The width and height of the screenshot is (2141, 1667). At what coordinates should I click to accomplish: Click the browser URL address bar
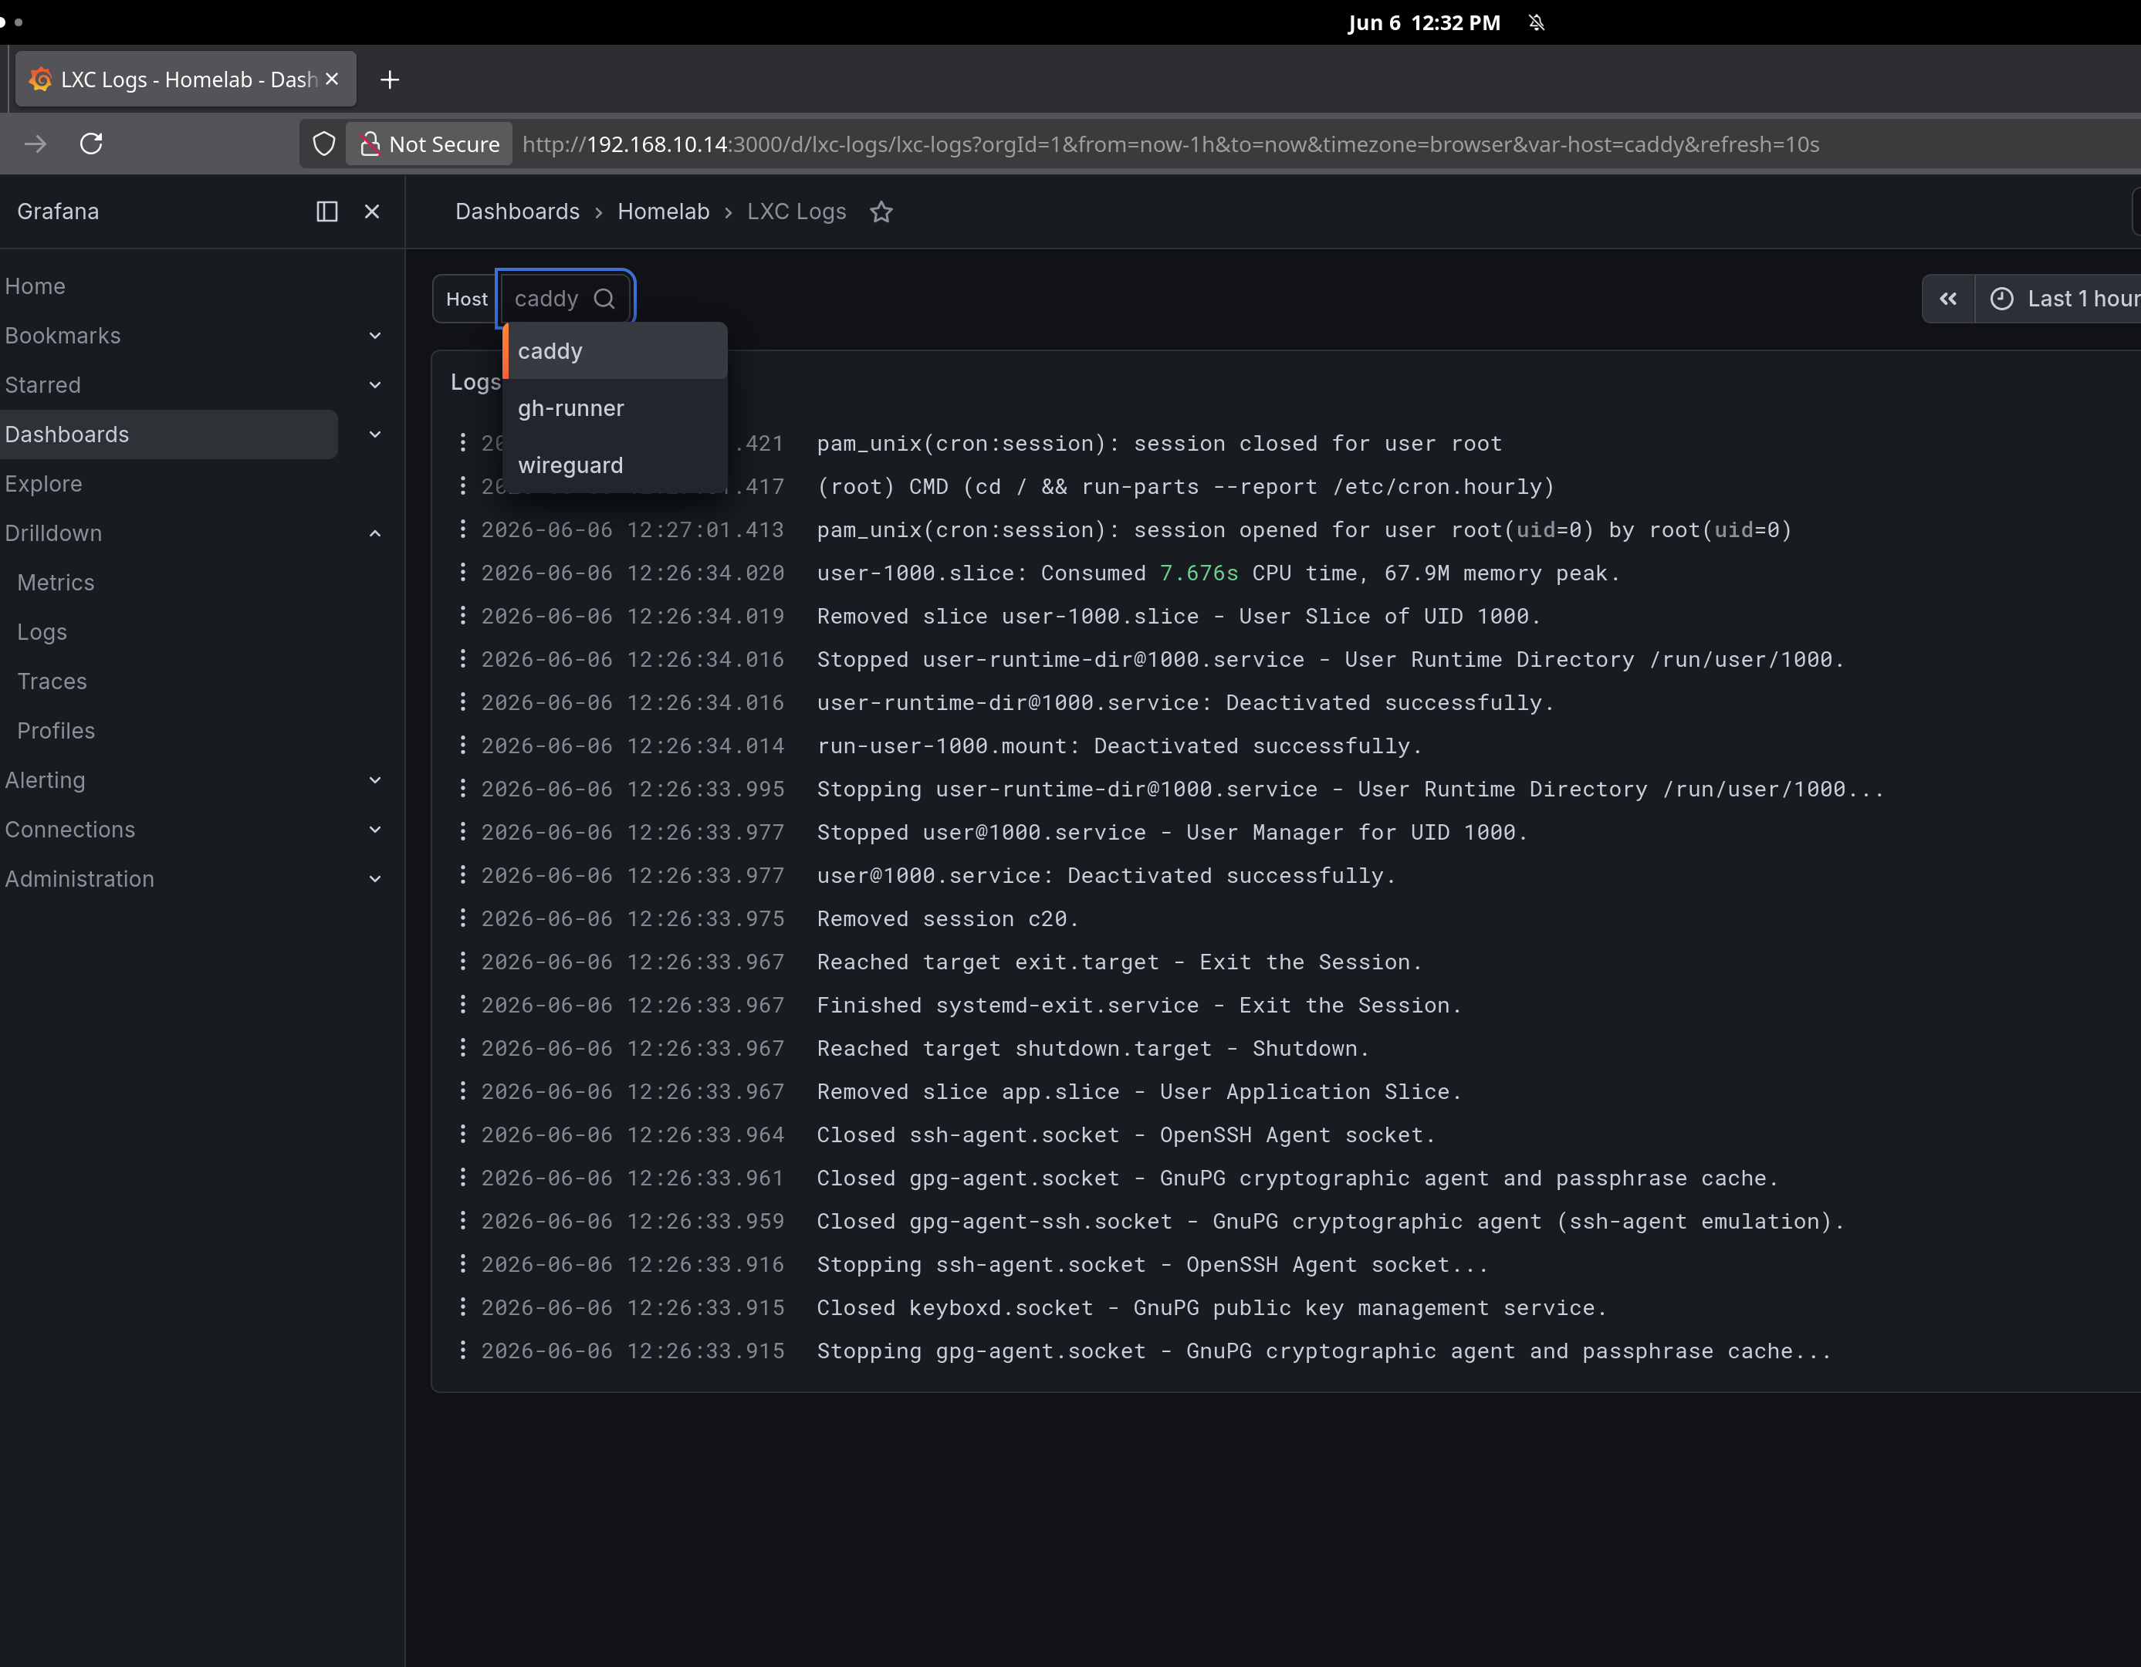pyautogui.click(x=1171, y=144)
